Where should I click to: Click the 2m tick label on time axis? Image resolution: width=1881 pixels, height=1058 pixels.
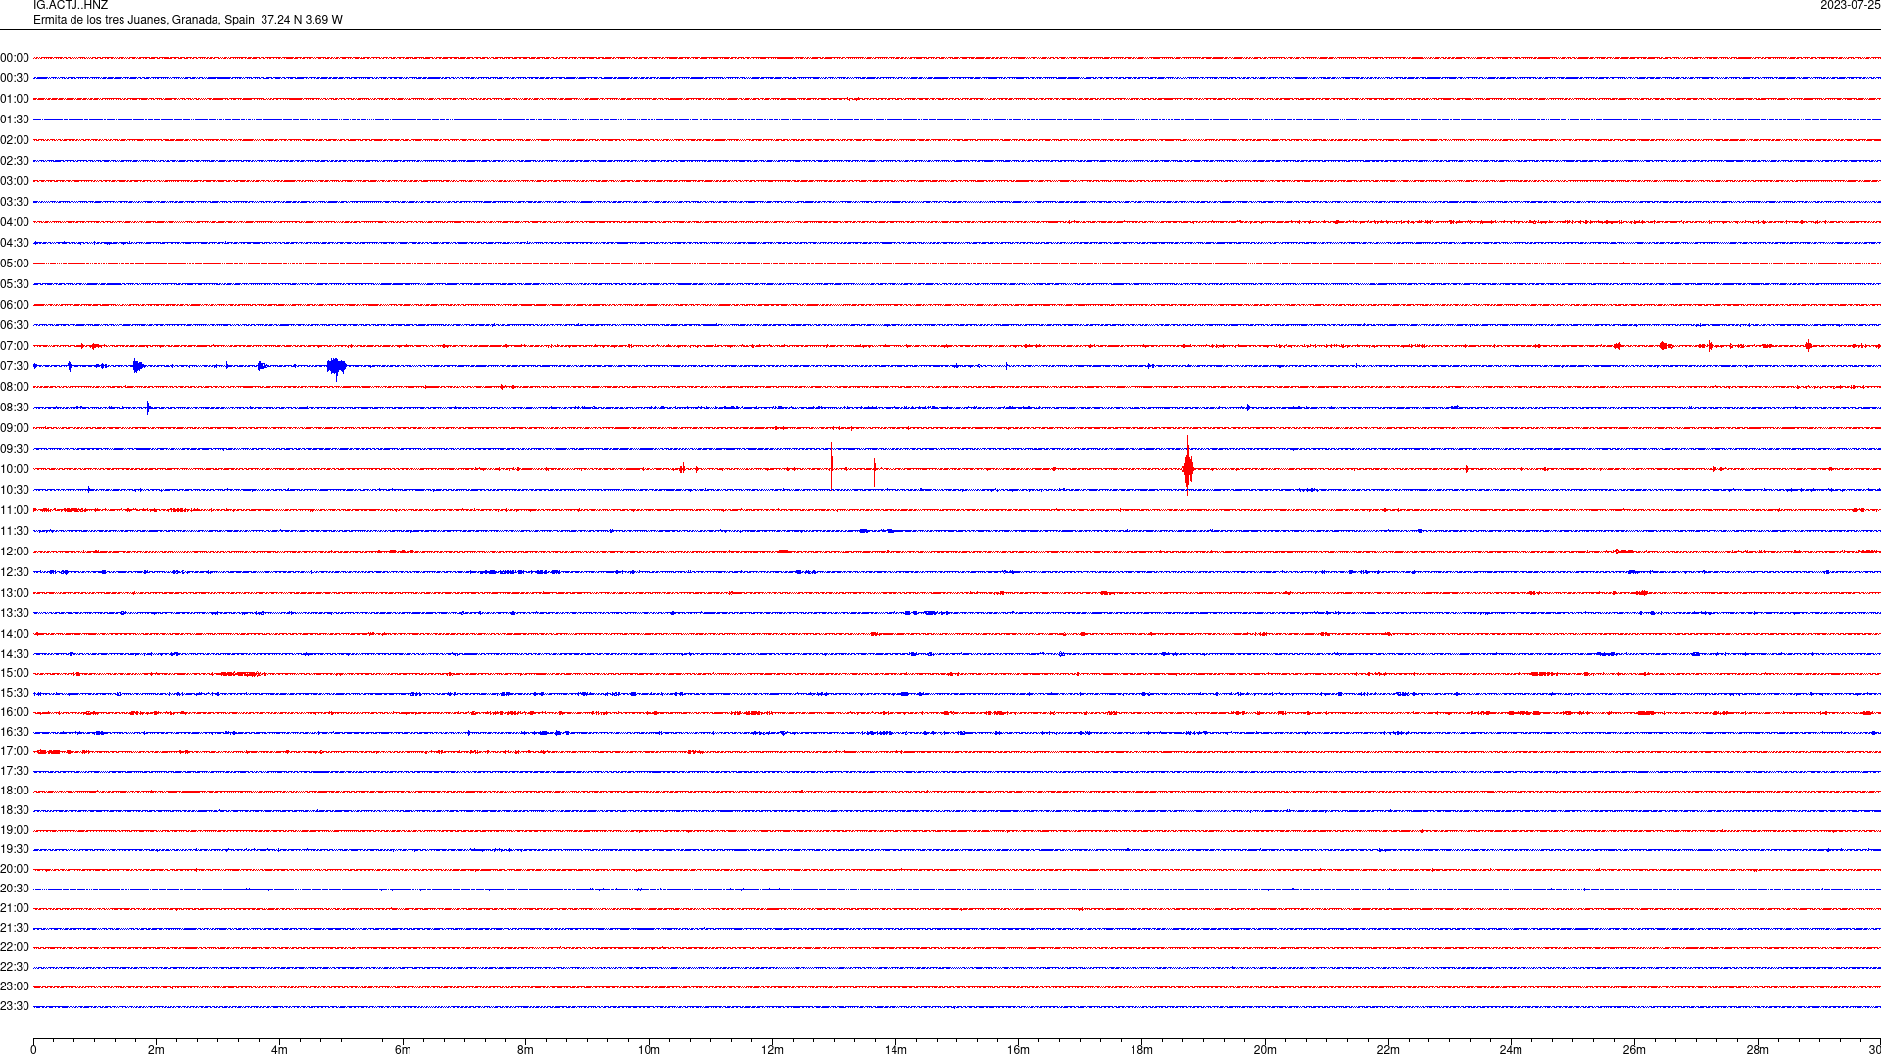point(157,1050)
